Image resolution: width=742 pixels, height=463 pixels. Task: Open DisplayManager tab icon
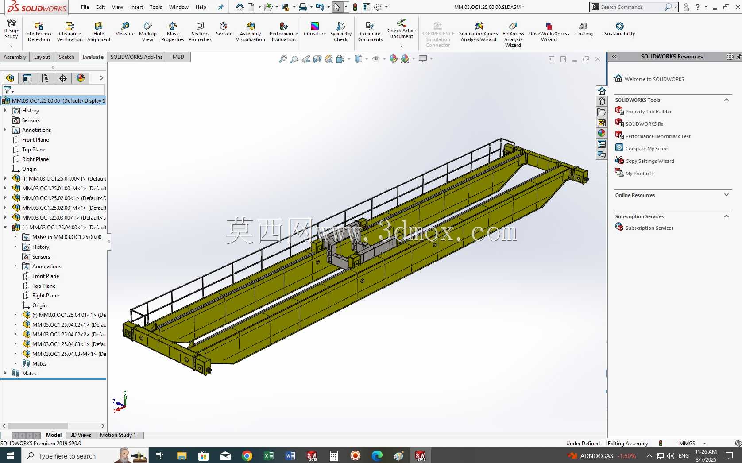pos(81,78)
